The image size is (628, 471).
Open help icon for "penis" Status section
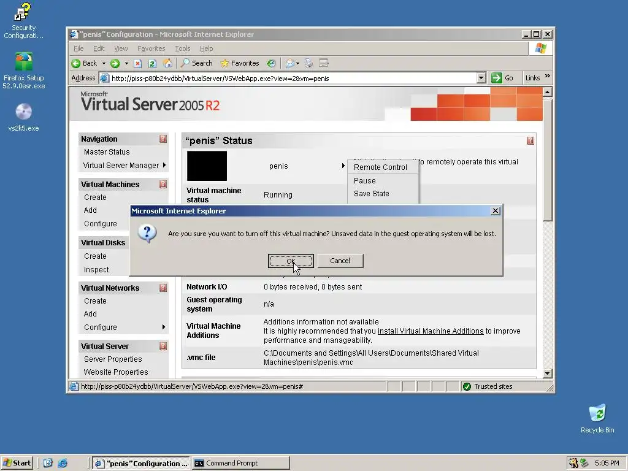click(530, 140)
